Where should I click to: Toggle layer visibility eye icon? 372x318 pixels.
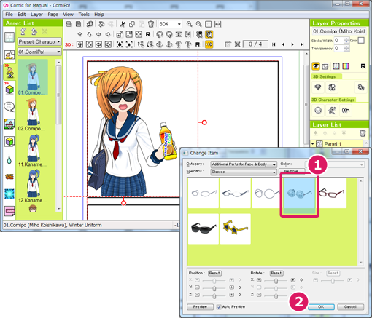click(316, 66)
